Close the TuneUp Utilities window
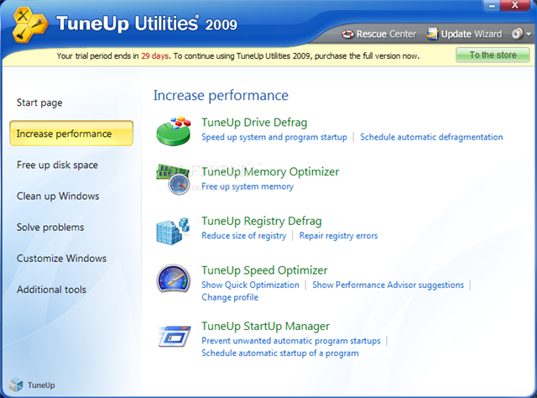Image resolution: width=537 pixels, height=398 pixels. point(514,5)
